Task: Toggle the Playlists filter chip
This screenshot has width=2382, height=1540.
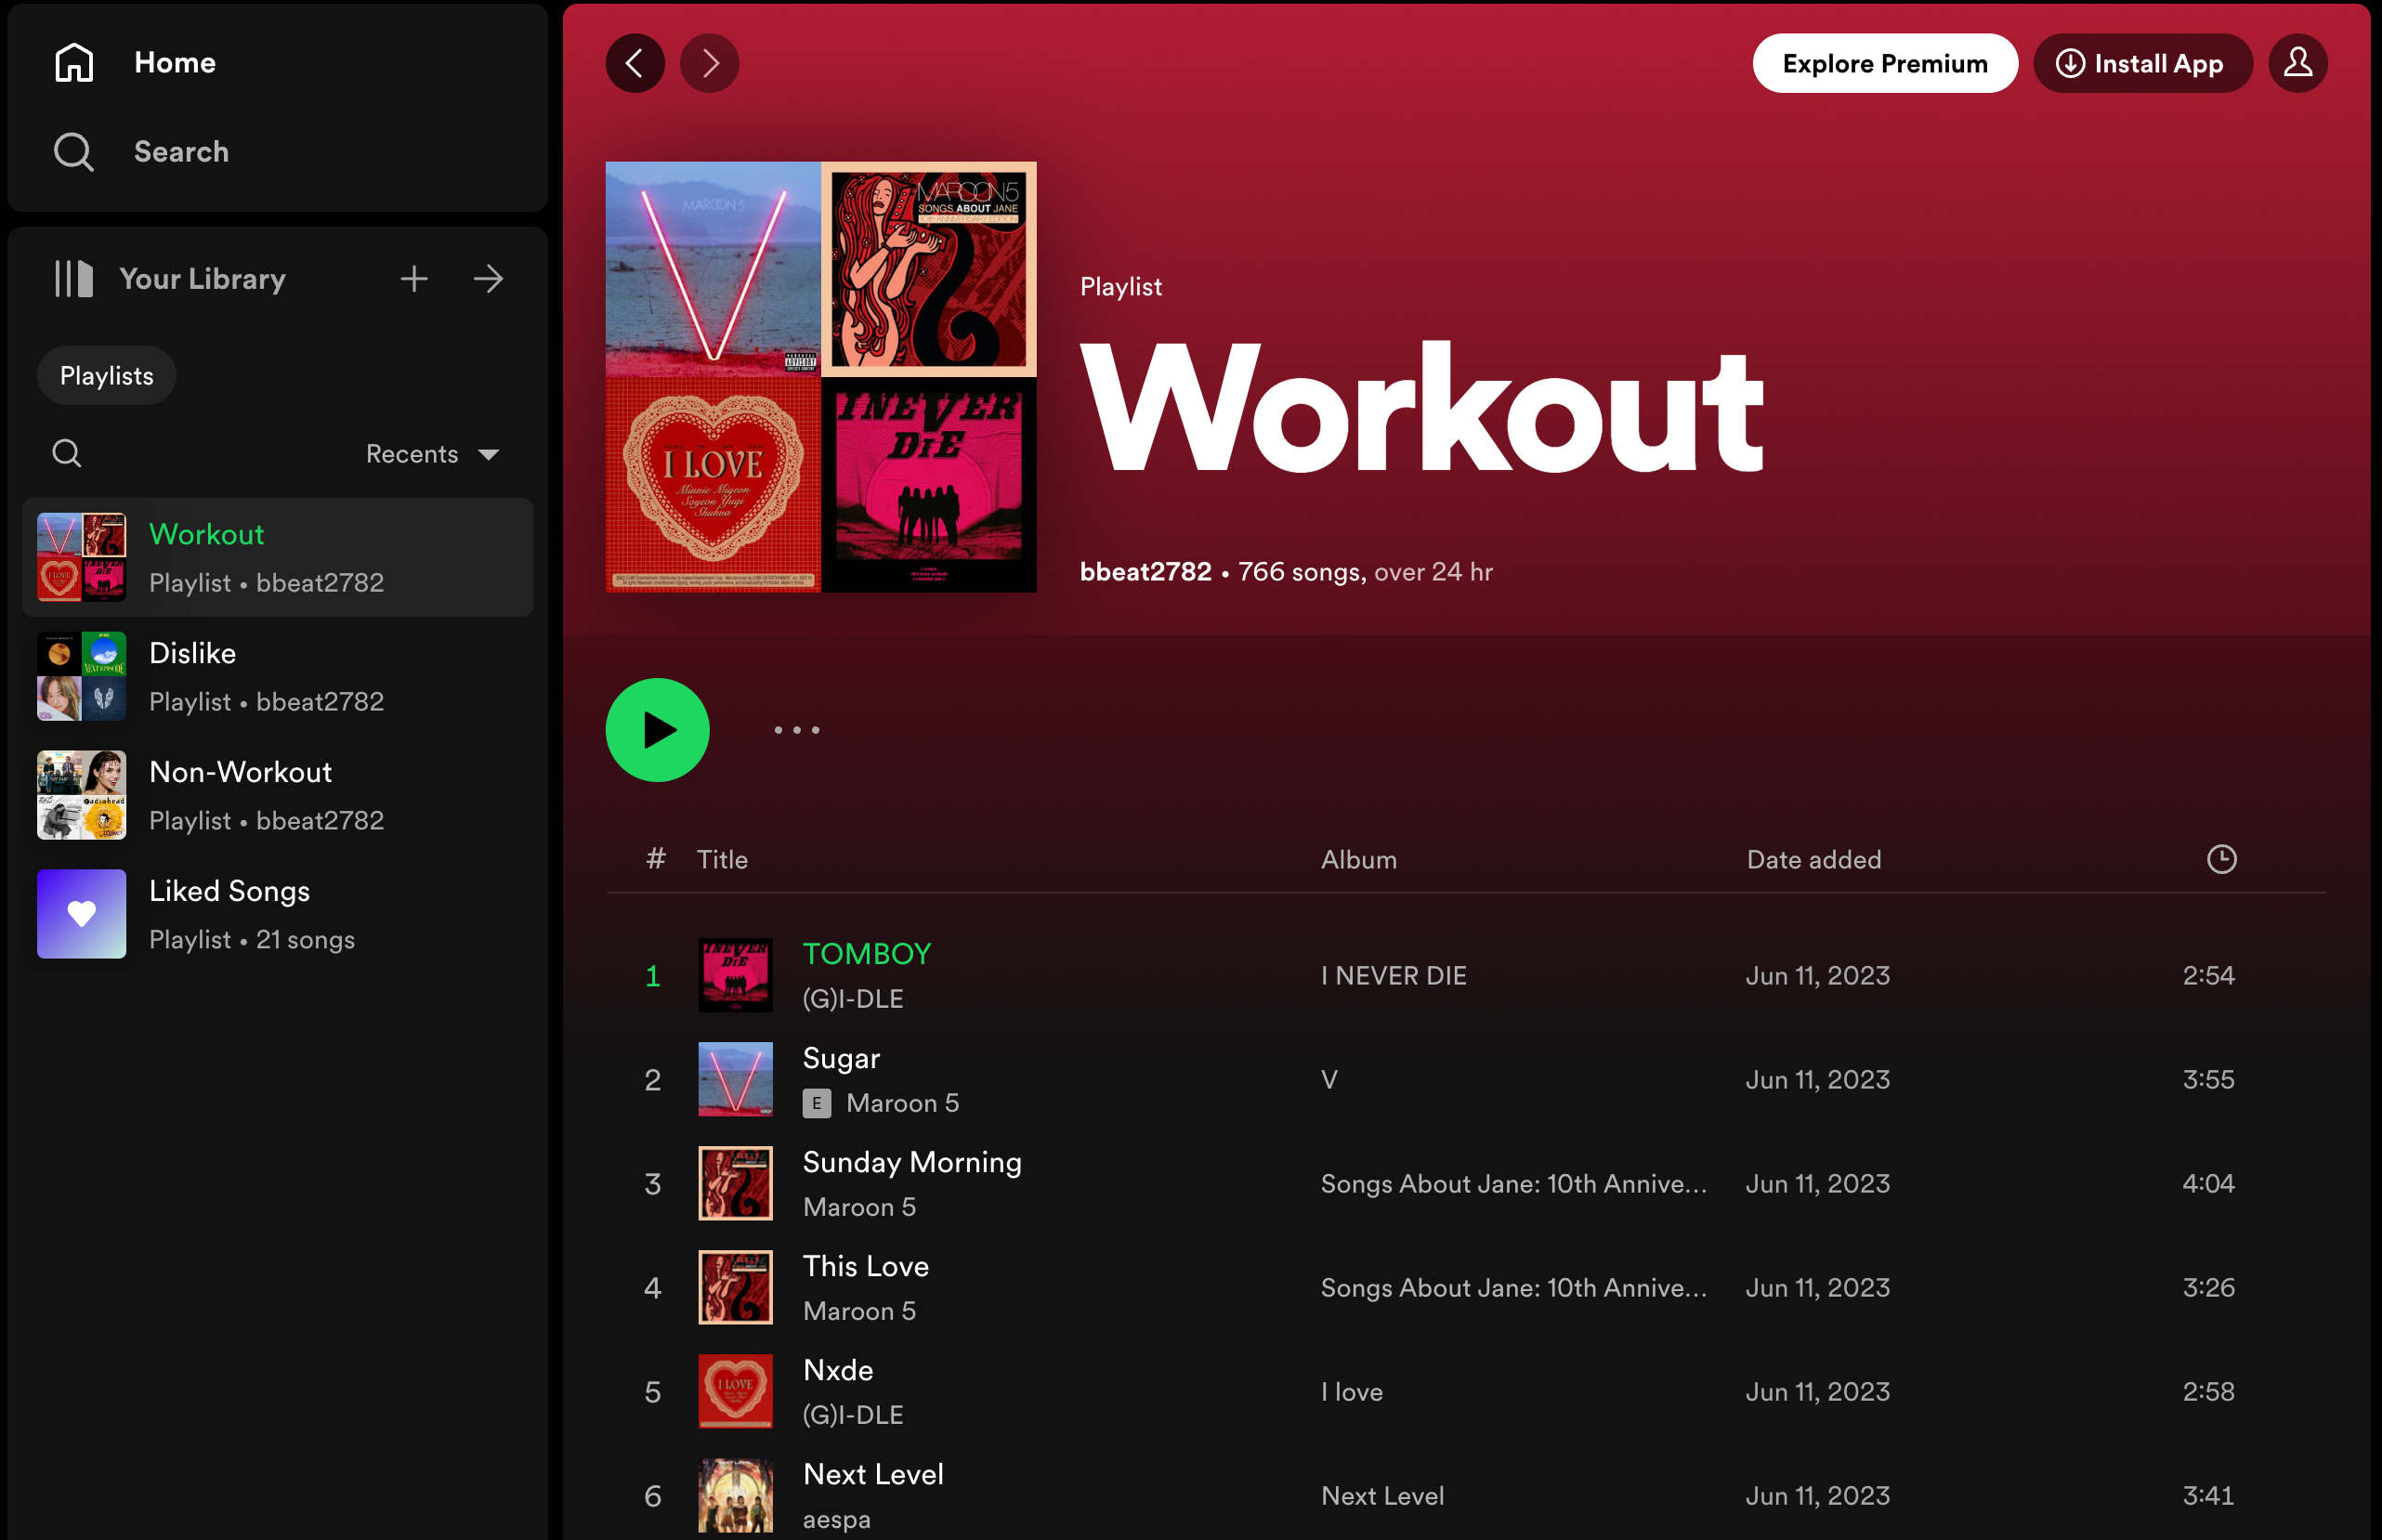Action: [x=107, y=376]
